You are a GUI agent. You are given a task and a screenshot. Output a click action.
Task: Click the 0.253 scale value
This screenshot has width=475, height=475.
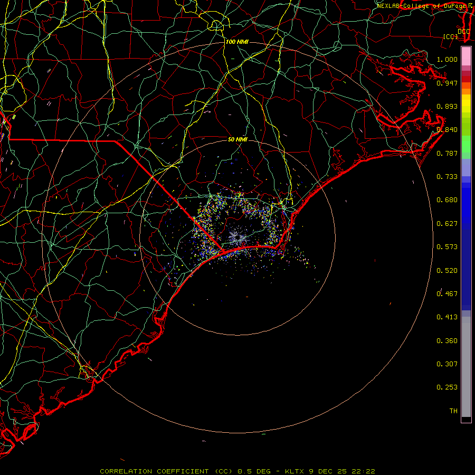[447, 387]
